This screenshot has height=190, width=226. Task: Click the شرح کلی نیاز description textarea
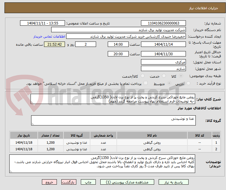[113, 99]
